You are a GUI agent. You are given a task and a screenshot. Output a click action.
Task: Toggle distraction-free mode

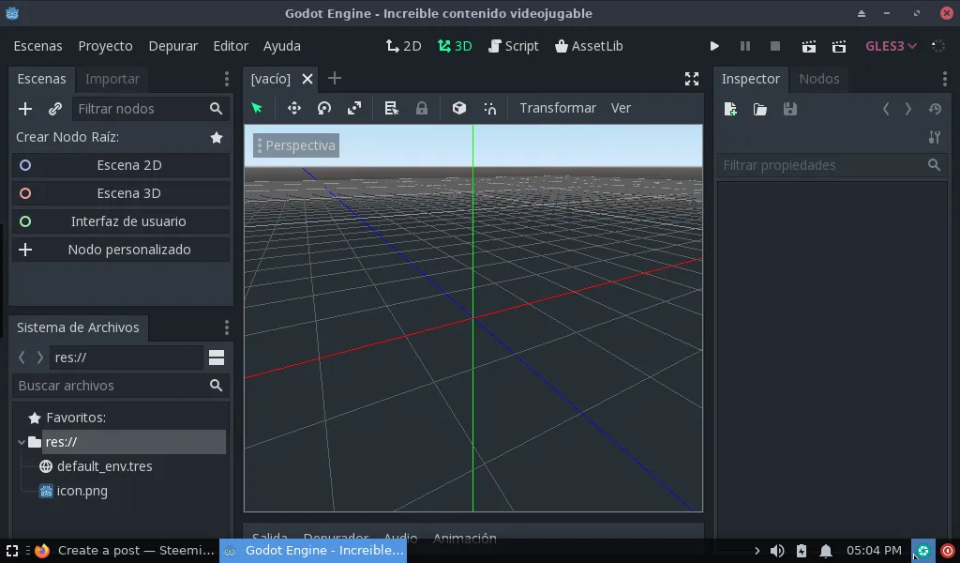(692, 79)
